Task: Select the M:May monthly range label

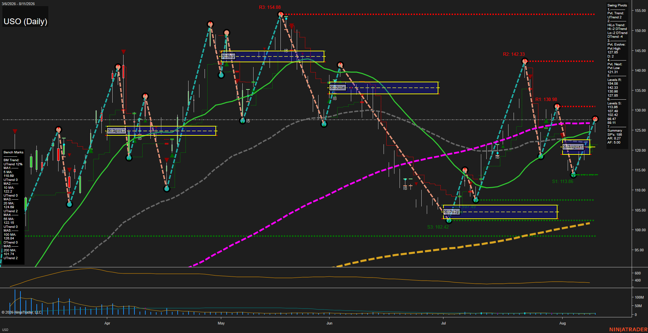Action: tap(228, 56)
